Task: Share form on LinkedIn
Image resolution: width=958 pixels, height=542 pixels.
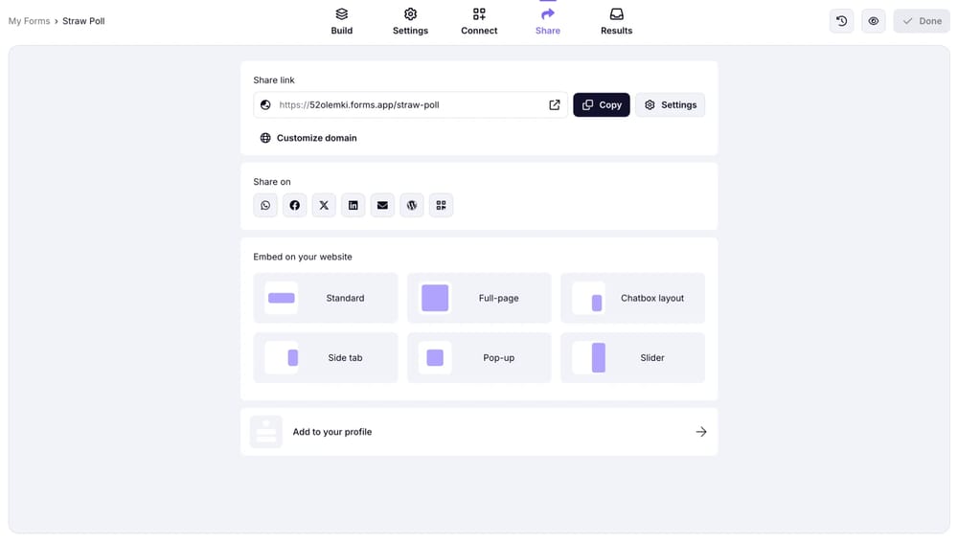Action: click(354, 205)
